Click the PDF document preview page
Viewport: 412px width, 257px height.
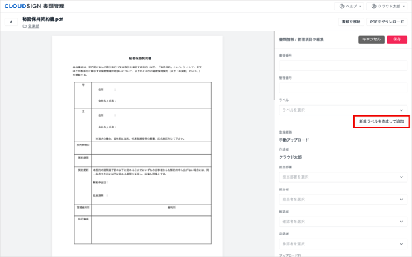pos(137,146)
